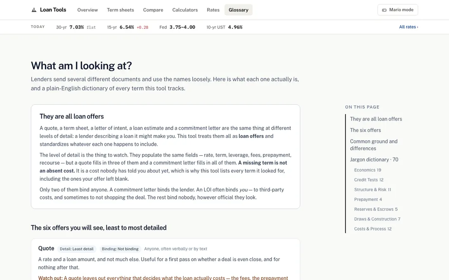The width and height of the screenshot is (449, 280).
Task: Click the Loan Tools brand name
Action: (53, 10)
